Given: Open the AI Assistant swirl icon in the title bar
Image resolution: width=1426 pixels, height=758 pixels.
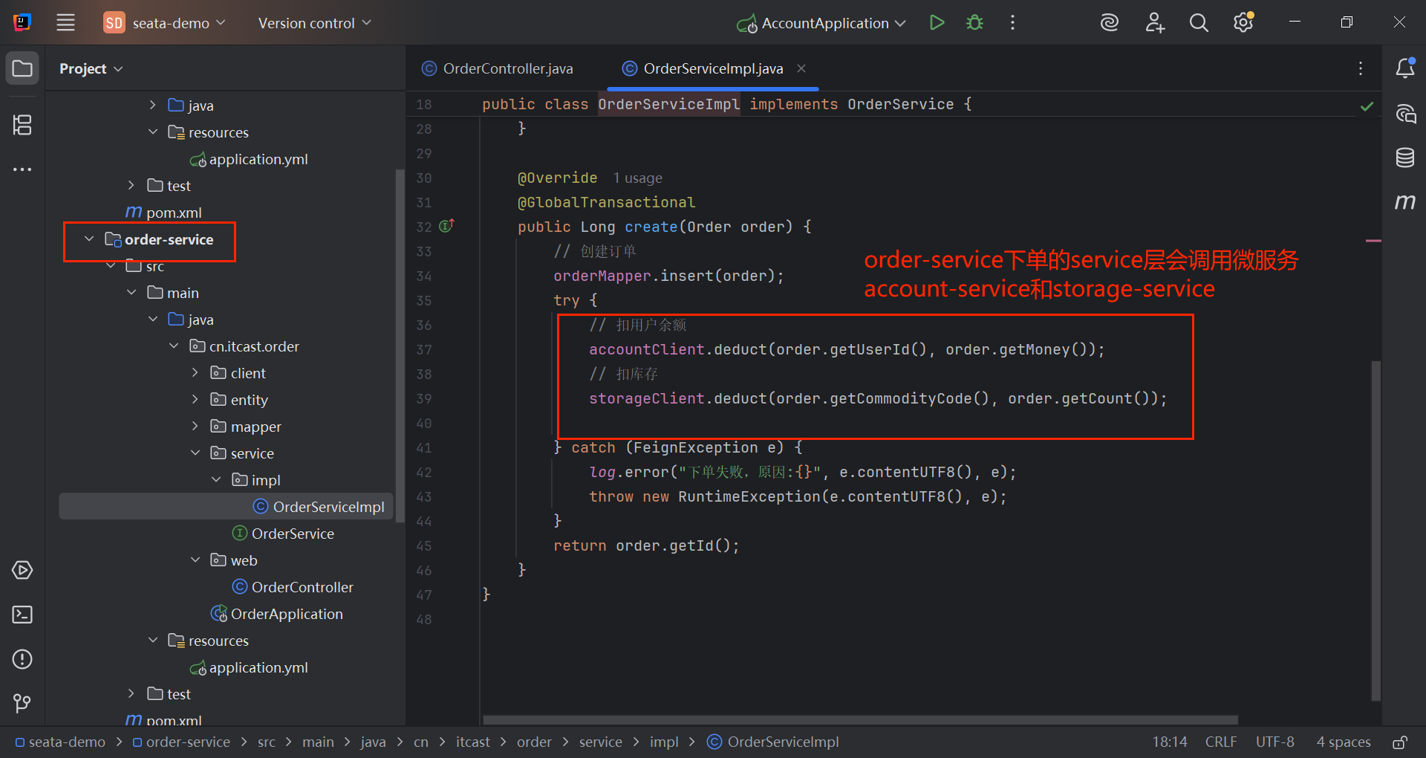Looking at the screenshot, I should pyautogui.click(x=1110, y=22).
